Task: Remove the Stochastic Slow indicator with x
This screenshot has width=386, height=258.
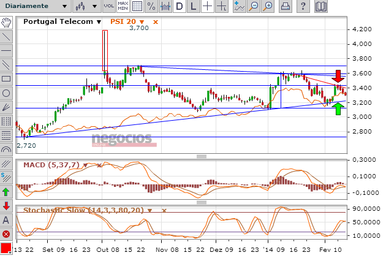Action: pos(164,210)
